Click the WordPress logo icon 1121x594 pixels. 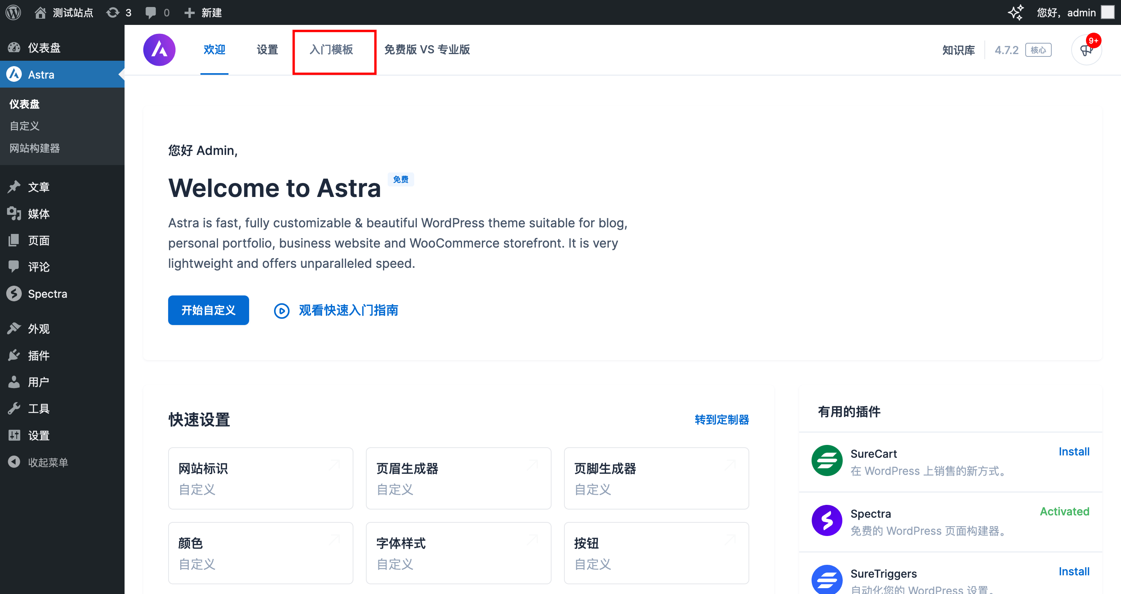click(13, 12)
